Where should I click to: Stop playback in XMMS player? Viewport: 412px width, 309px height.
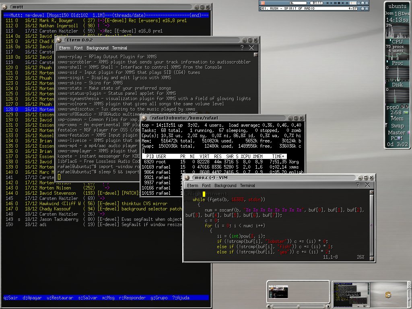[x=339, y=3]
